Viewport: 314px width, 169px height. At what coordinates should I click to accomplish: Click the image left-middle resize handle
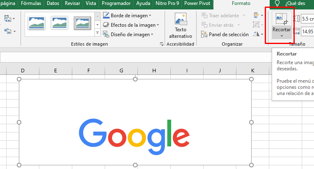click(x=19, y=122)
